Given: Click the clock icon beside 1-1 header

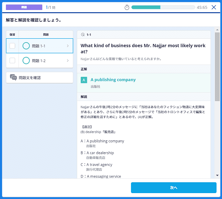Looking at the screenshot, I should 83,35.
